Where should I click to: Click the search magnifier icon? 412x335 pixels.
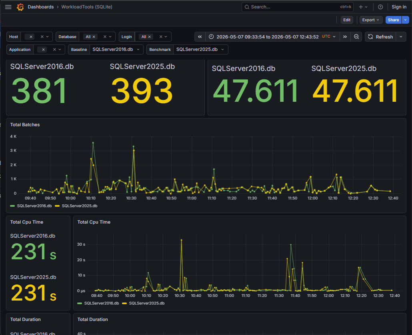[247, 7]
